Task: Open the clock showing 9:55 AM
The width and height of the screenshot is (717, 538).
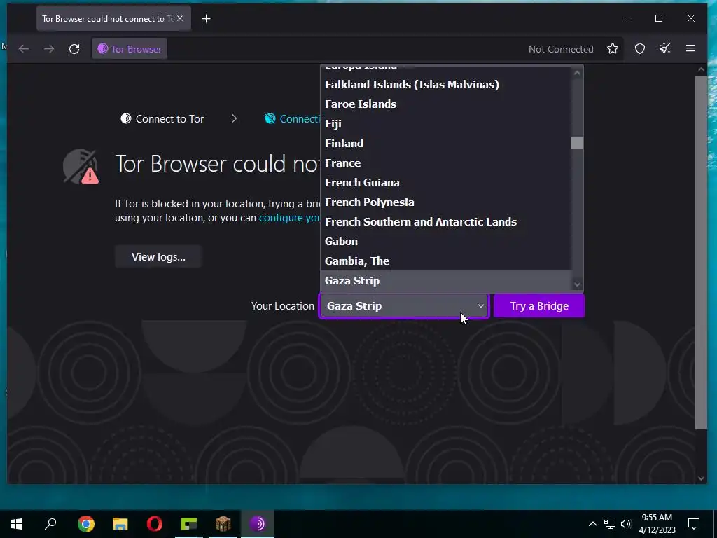Action: click(657, 524)
